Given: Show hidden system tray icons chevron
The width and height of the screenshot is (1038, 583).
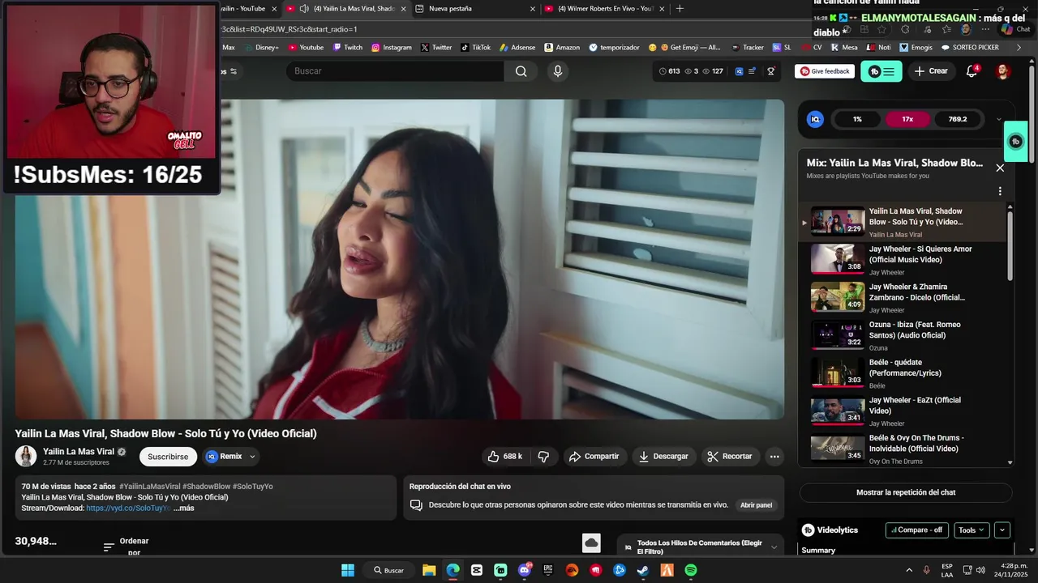Looking at the screenshot, I should tap(909, 570).
